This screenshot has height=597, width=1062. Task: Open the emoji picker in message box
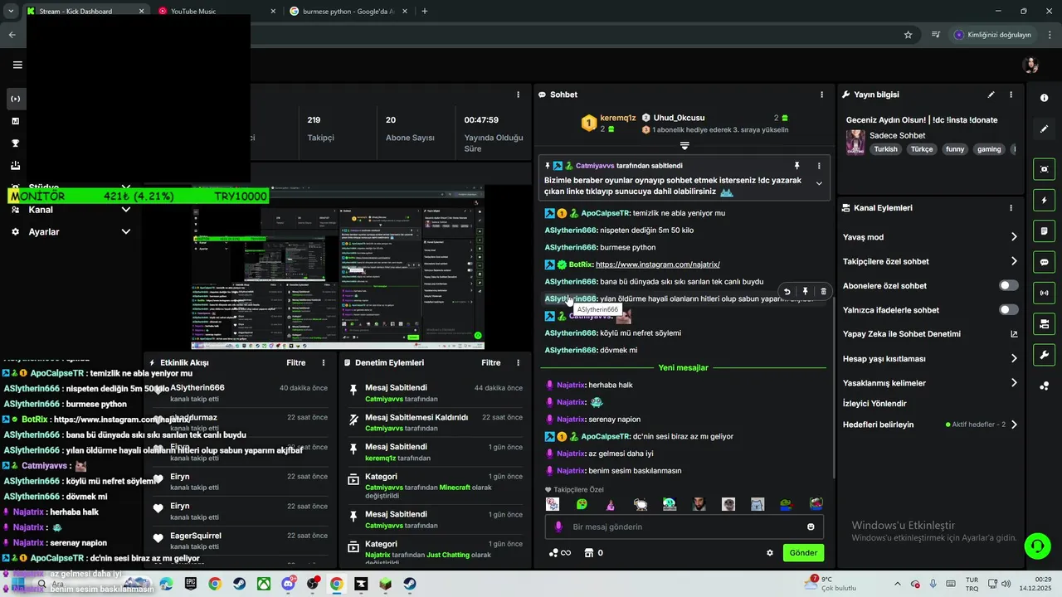point(811,527)
